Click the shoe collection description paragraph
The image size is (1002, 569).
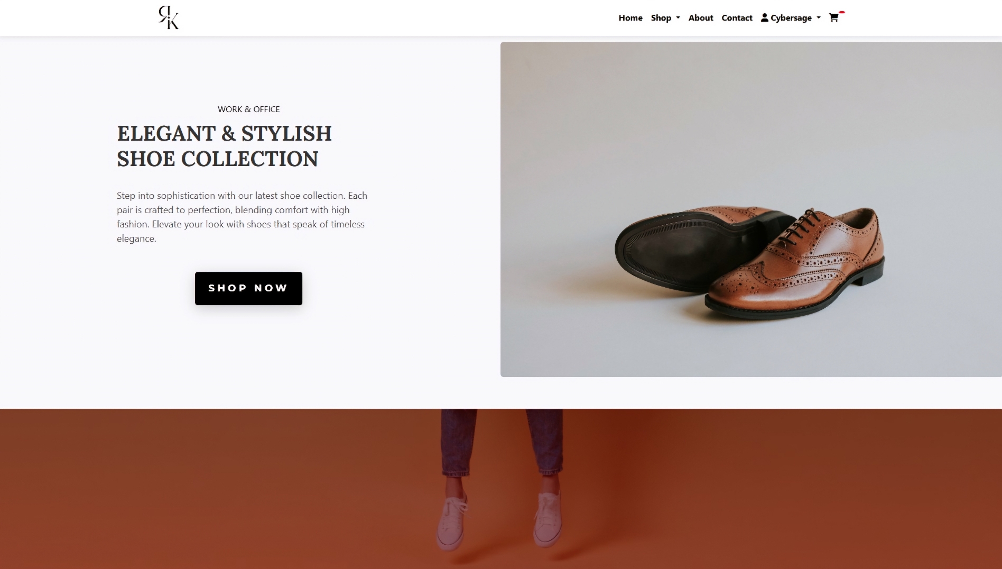242,217
